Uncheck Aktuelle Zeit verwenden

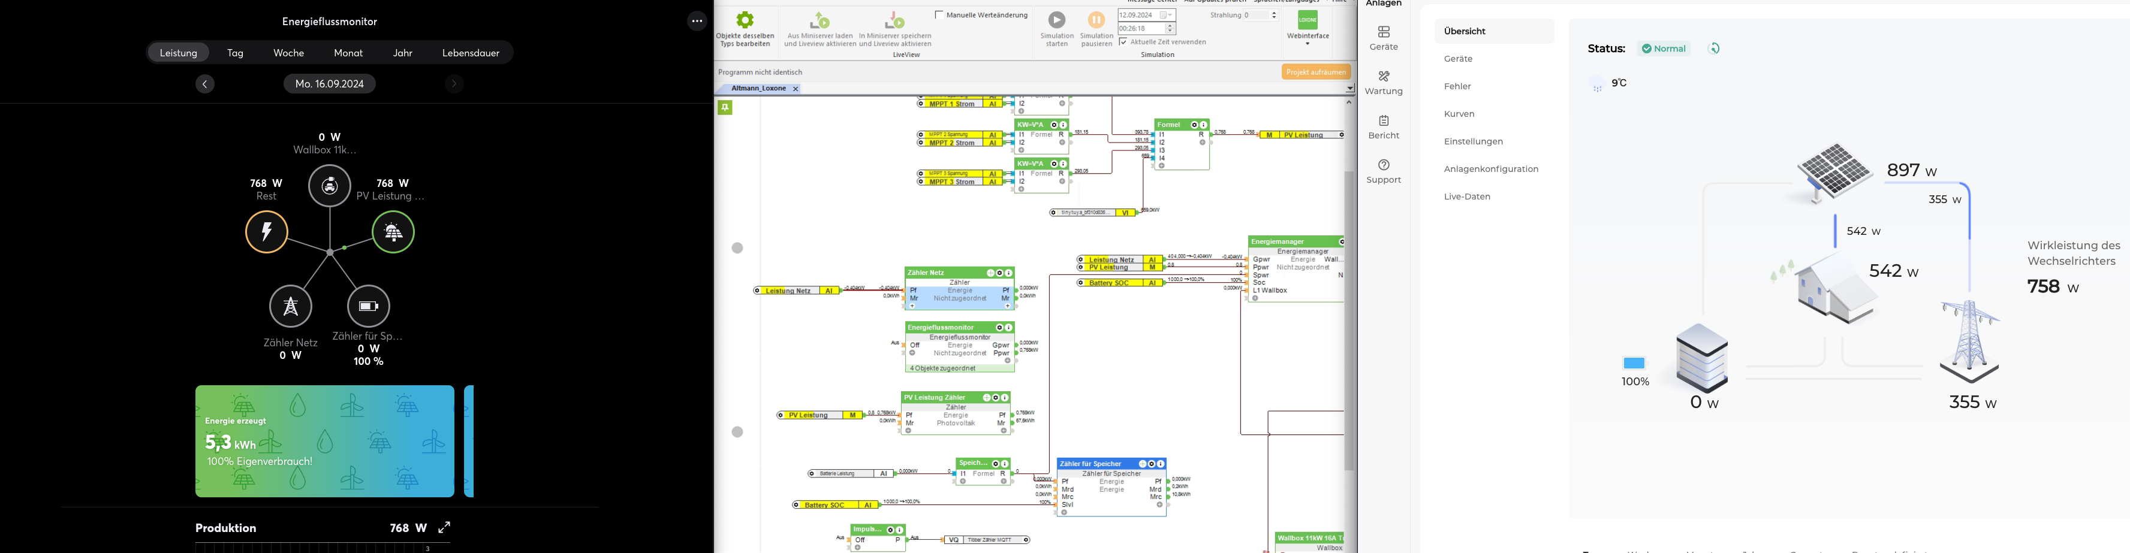1123,42
